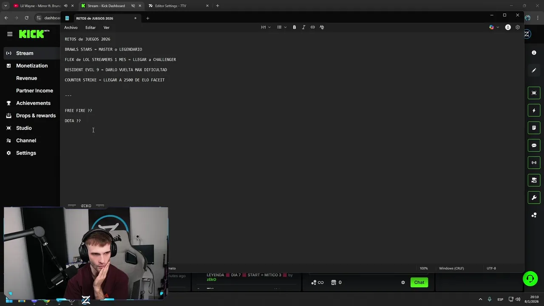544x306 pixels.
Task: Clear formatting with Notepad toolbar icon
Action: point(322,27)
